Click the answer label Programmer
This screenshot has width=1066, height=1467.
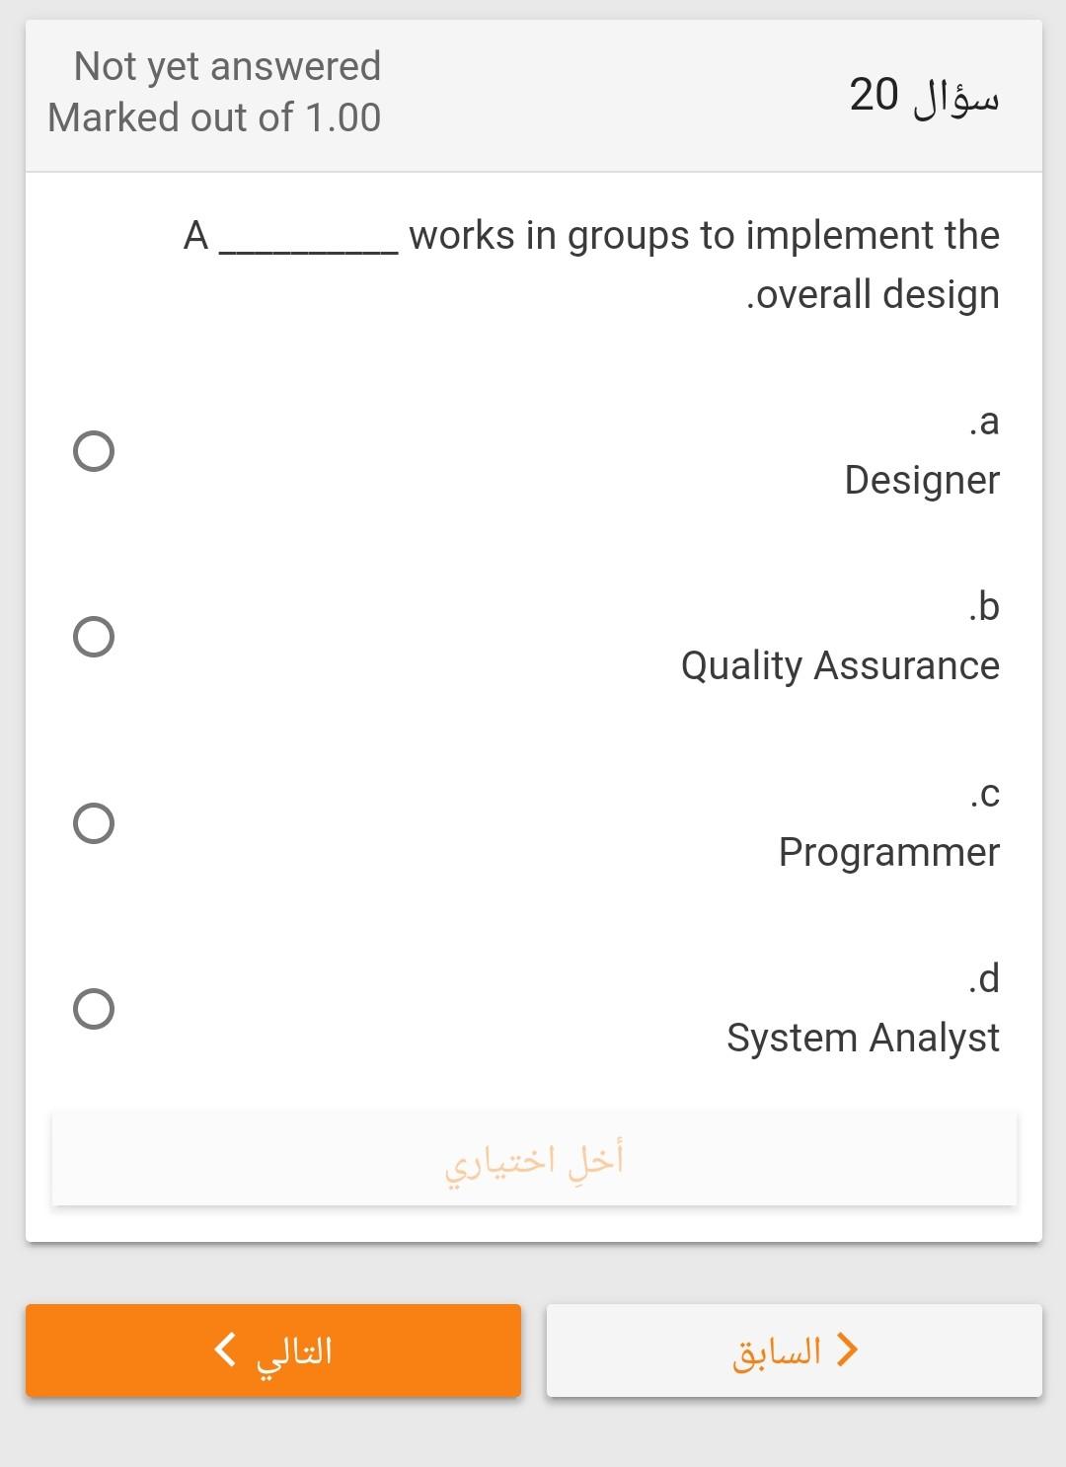point(888,852)
